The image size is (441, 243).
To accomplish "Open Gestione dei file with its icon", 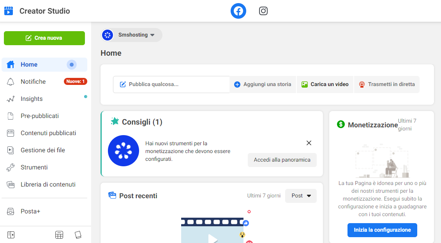I will 11,150.
